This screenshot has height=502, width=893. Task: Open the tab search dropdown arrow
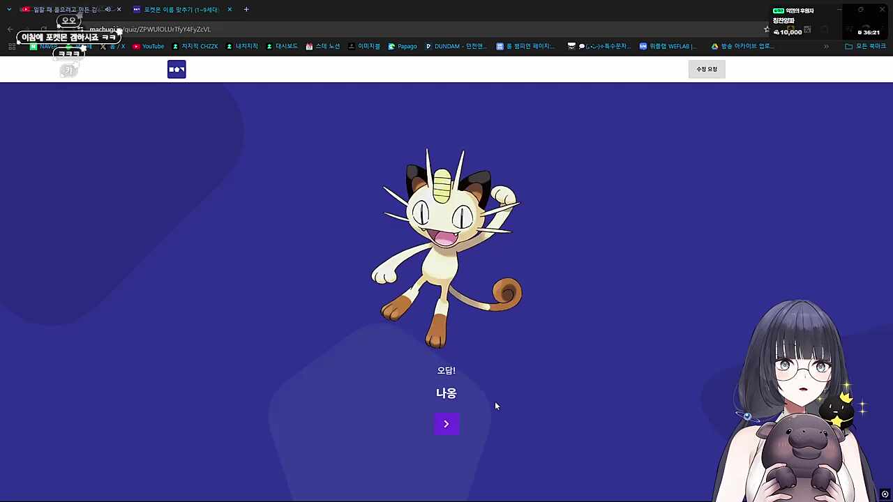coord(9,10)
